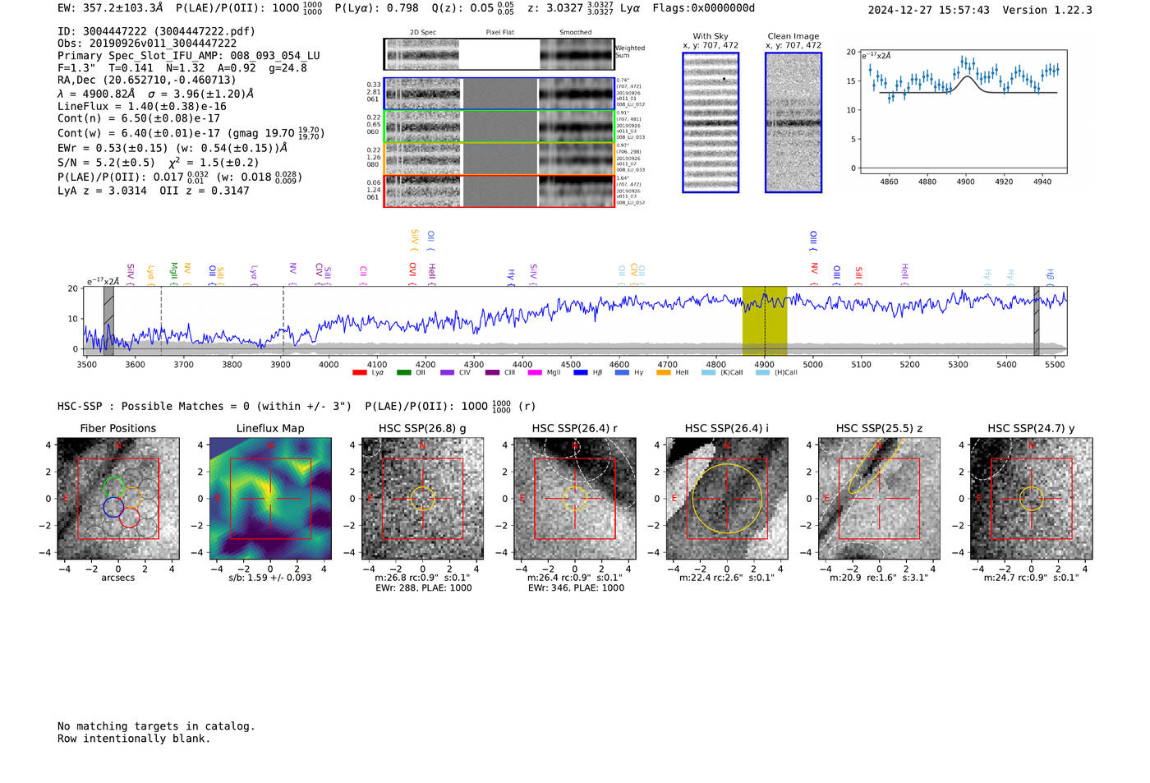Screen dimensions: 1150x783
Task: Click the No matching targets in catalog text
Action: (x=156, y=726)
